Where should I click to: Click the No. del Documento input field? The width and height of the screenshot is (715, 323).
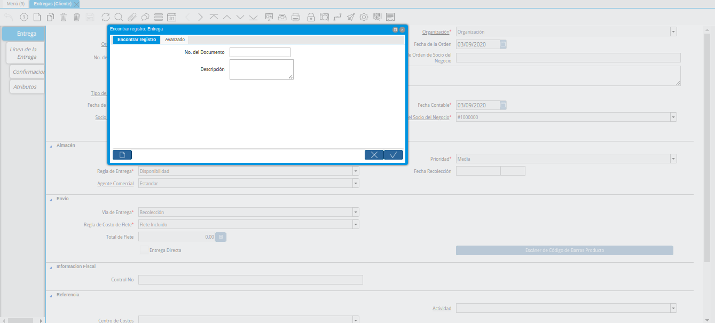[260, 52]
